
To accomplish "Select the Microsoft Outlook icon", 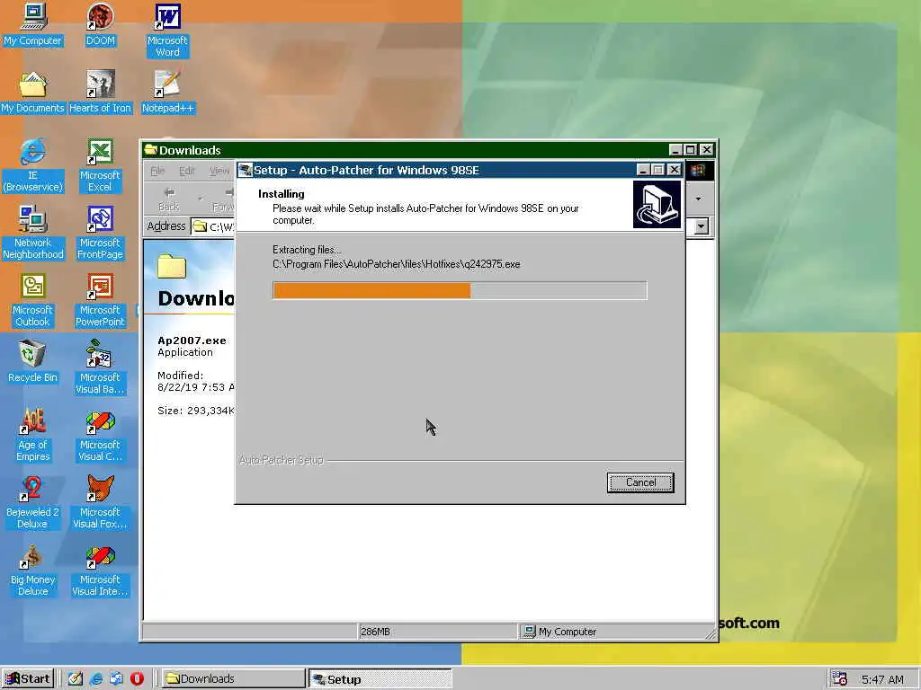I will pos(33,300).
